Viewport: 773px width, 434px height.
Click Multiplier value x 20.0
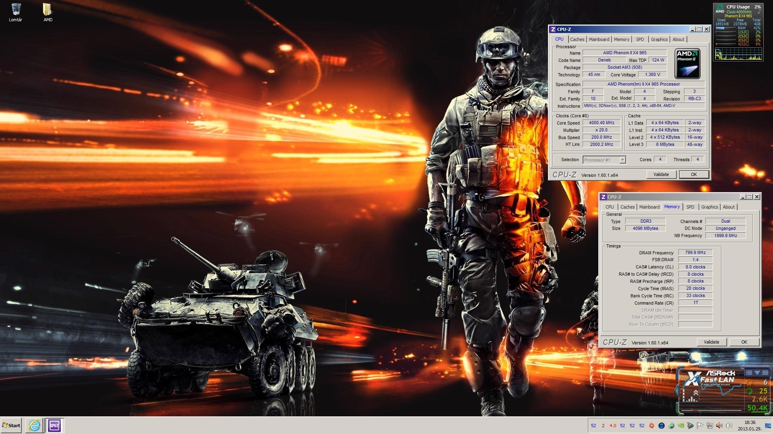(x=601, y=130)
